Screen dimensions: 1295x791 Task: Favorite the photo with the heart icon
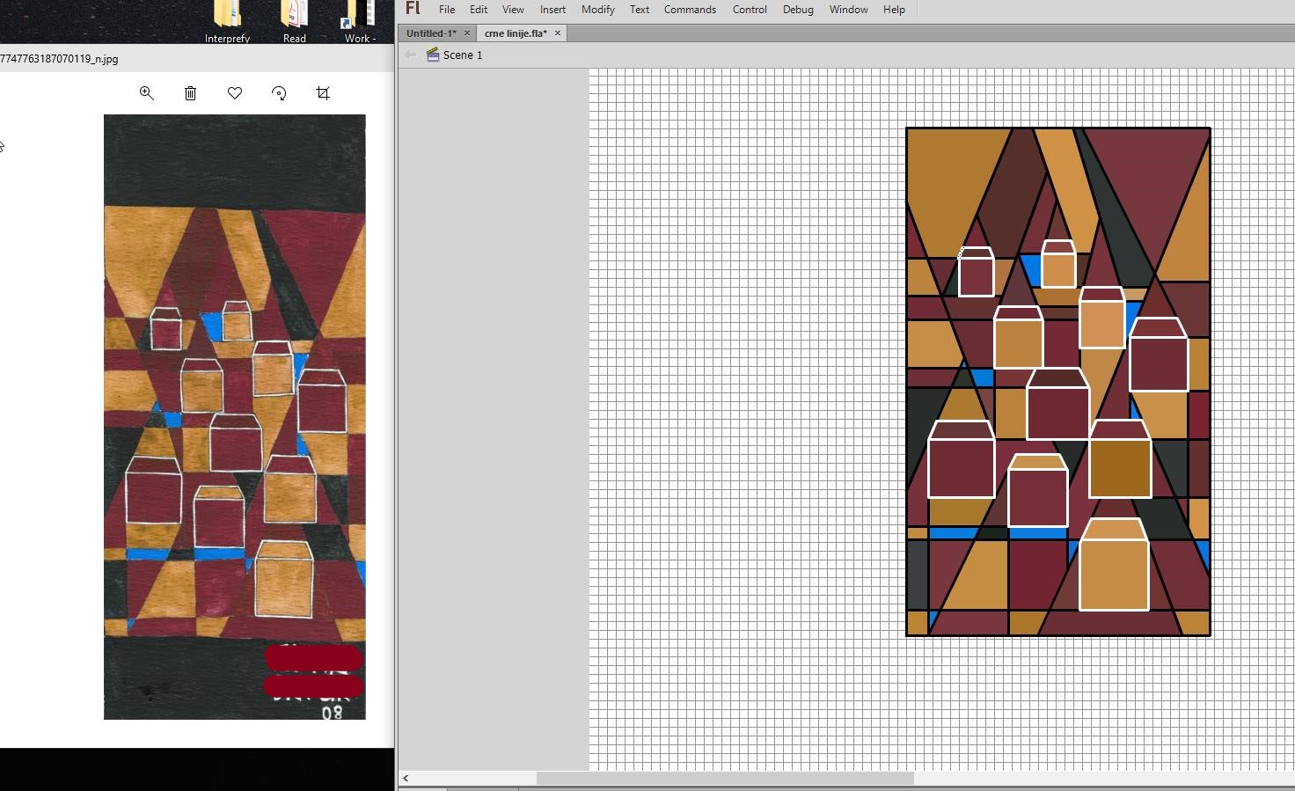pyautogui.click(x=235, y=93)
